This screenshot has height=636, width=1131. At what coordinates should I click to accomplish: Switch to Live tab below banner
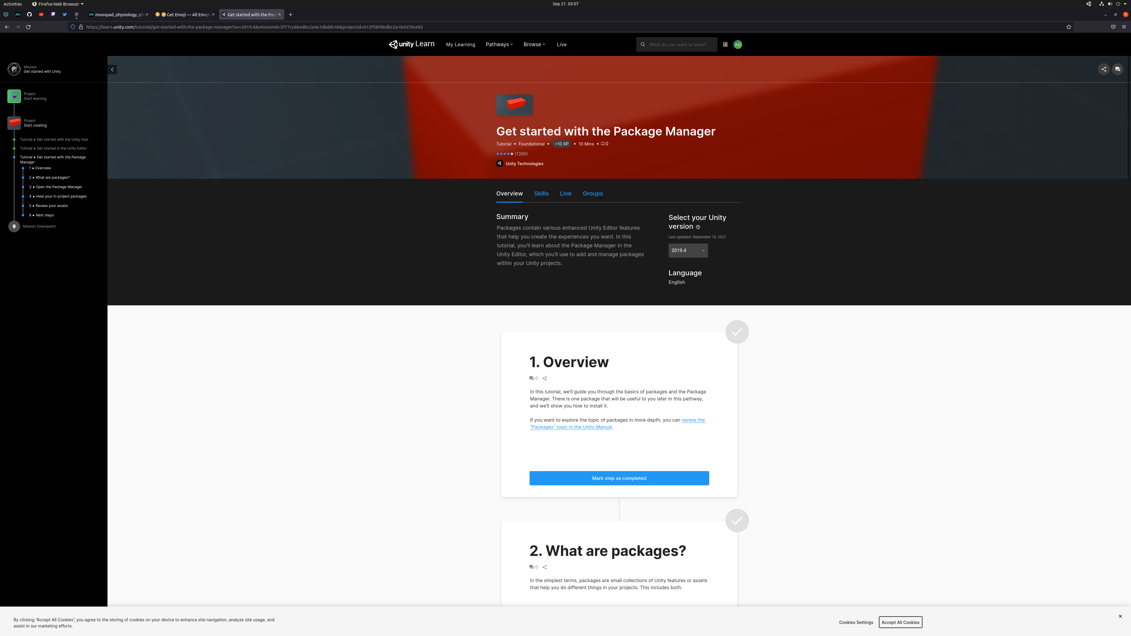565,193
